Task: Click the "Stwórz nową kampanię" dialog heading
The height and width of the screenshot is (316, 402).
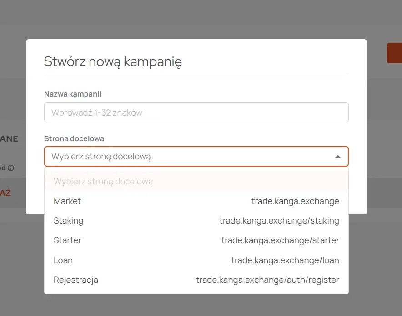Action: (x=113, y=61)
